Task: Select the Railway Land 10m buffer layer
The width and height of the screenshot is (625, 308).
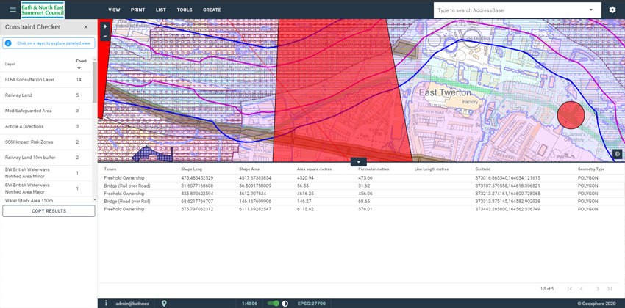Action: (47, 158)
